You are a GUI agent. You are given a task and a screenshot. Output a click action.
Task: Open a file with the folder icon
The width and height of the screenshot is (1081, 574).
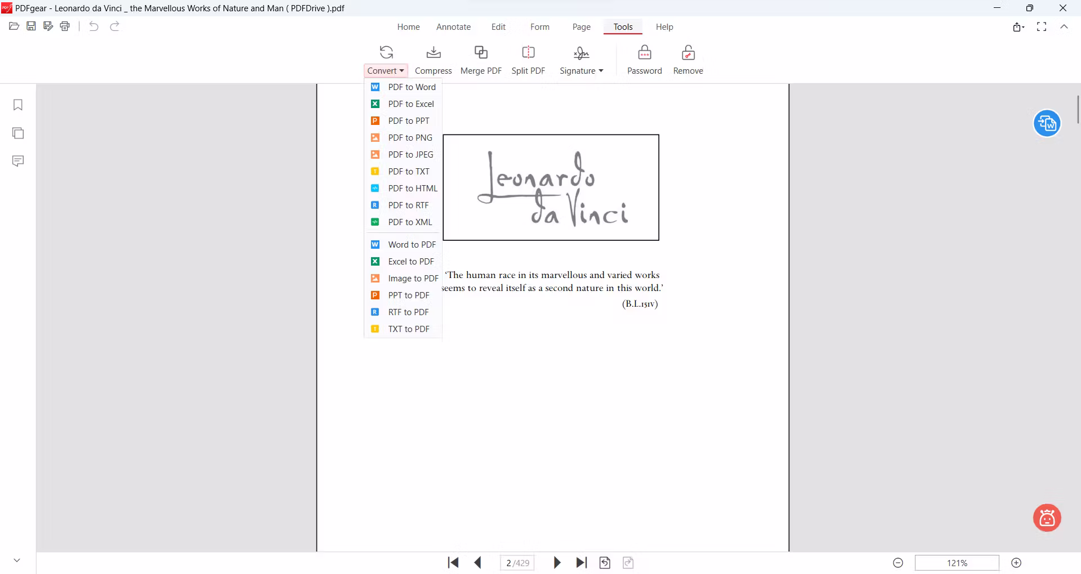tap(14, 26)
